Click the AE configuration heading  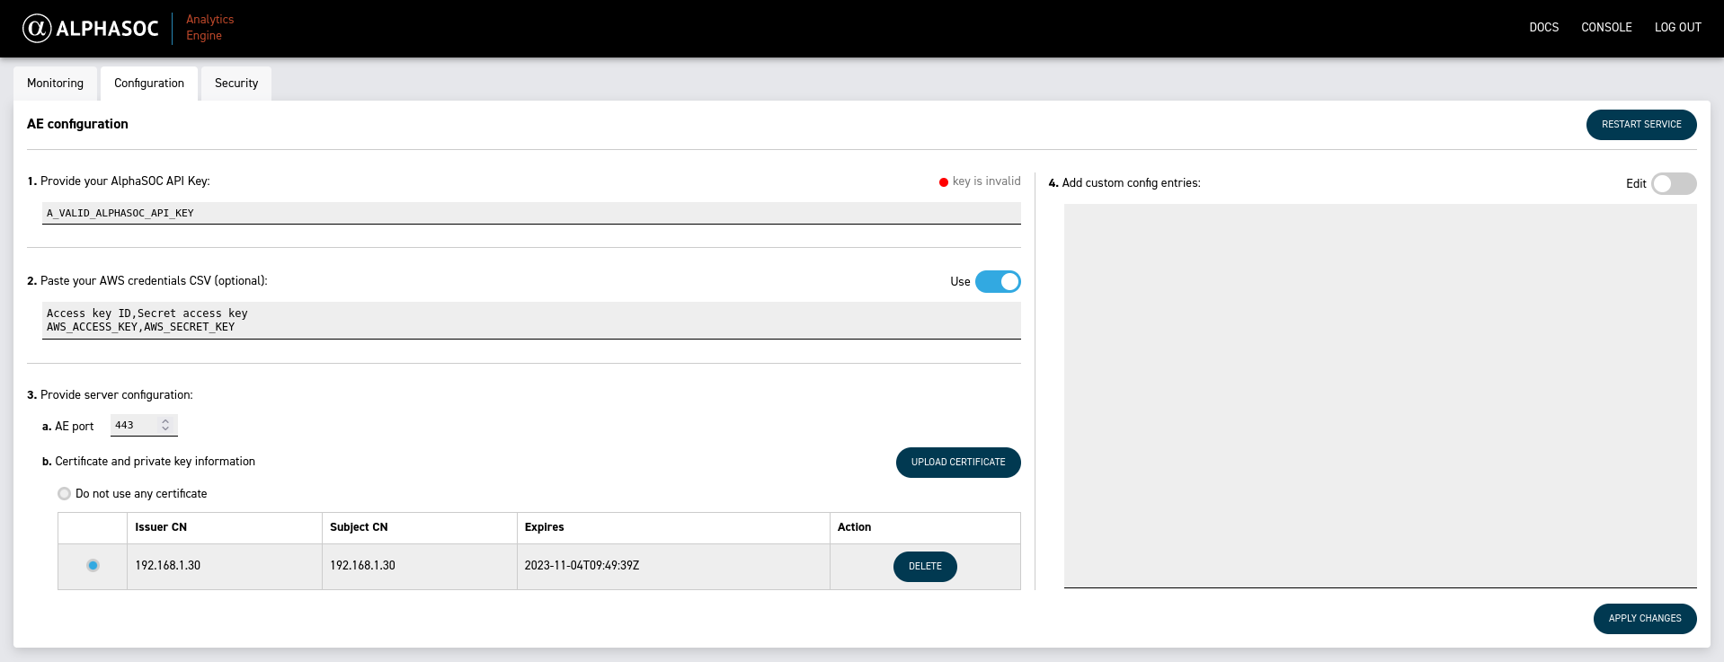77,124
